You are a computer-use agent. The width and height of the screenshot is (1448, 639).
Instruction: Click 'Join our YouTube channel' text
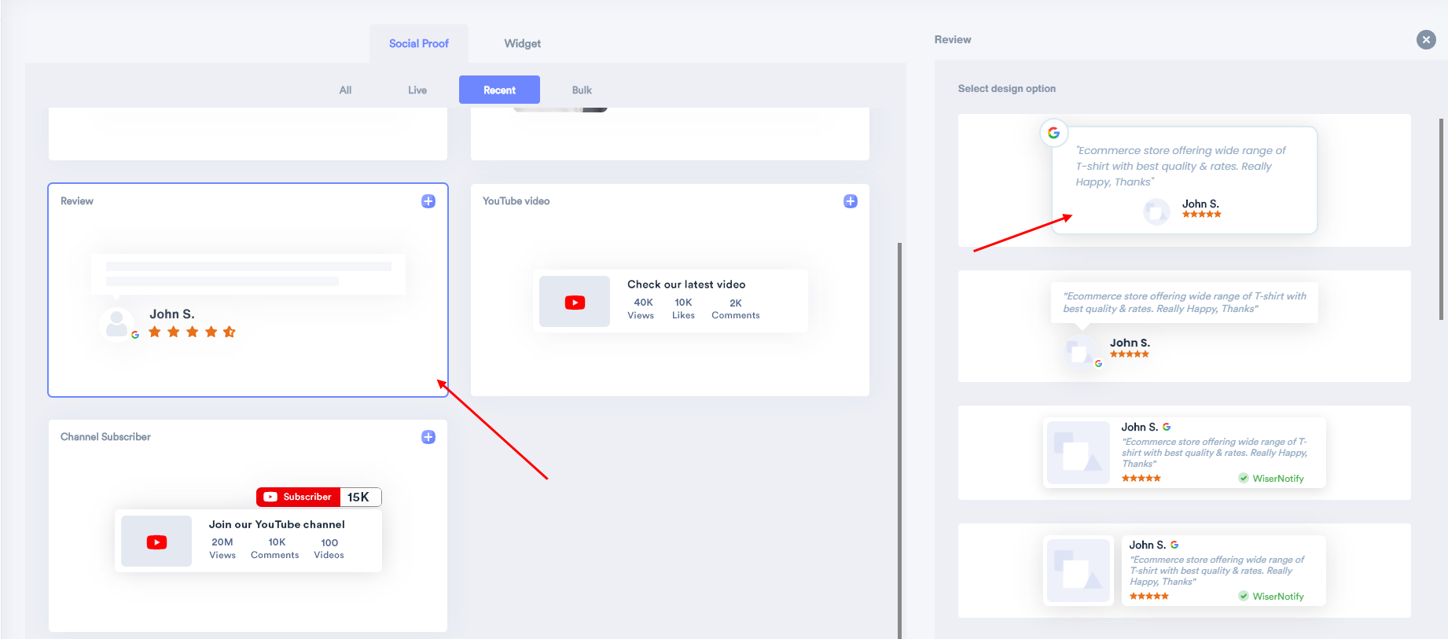click(x=277, y=524)
